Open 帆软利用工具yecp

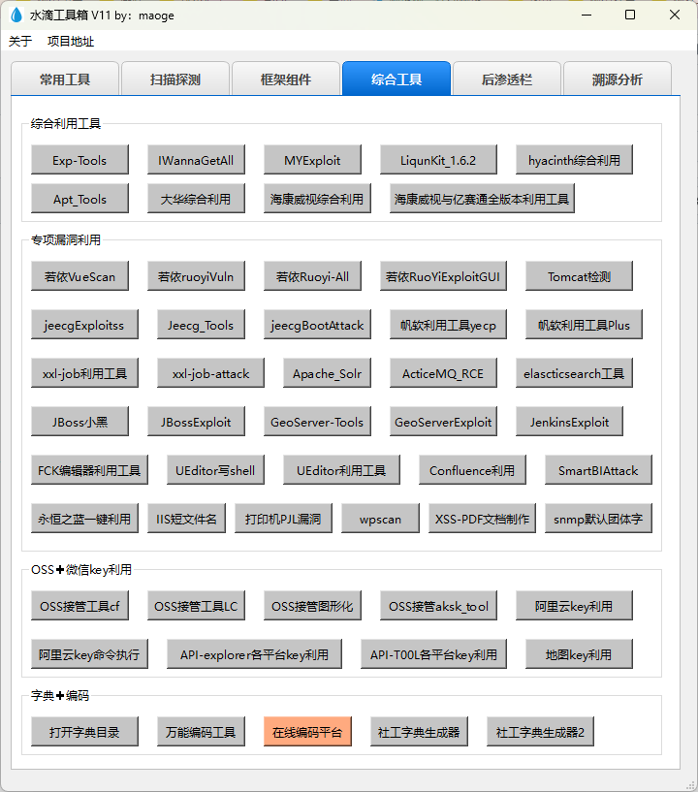449,325
